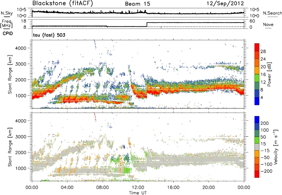Click the "−50" tick on Velocity colorbar

[x=265, y=158]
